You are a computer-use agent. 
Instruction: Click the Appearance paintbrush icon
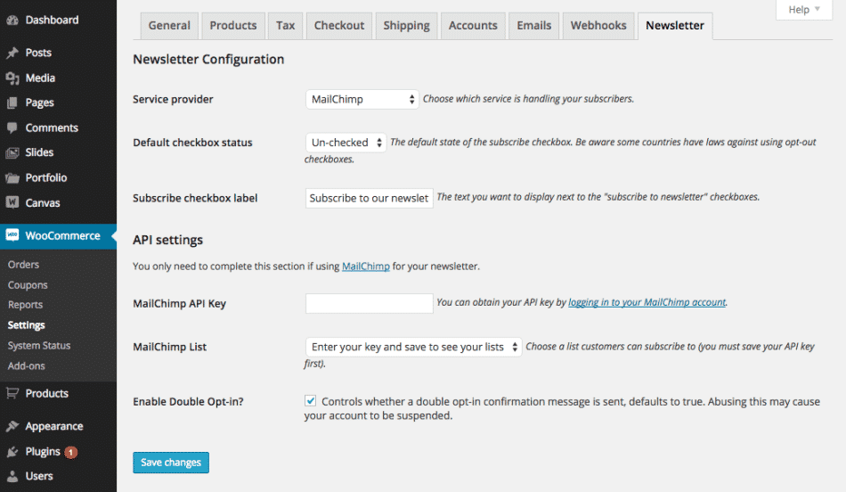click(x=12, y=426)
